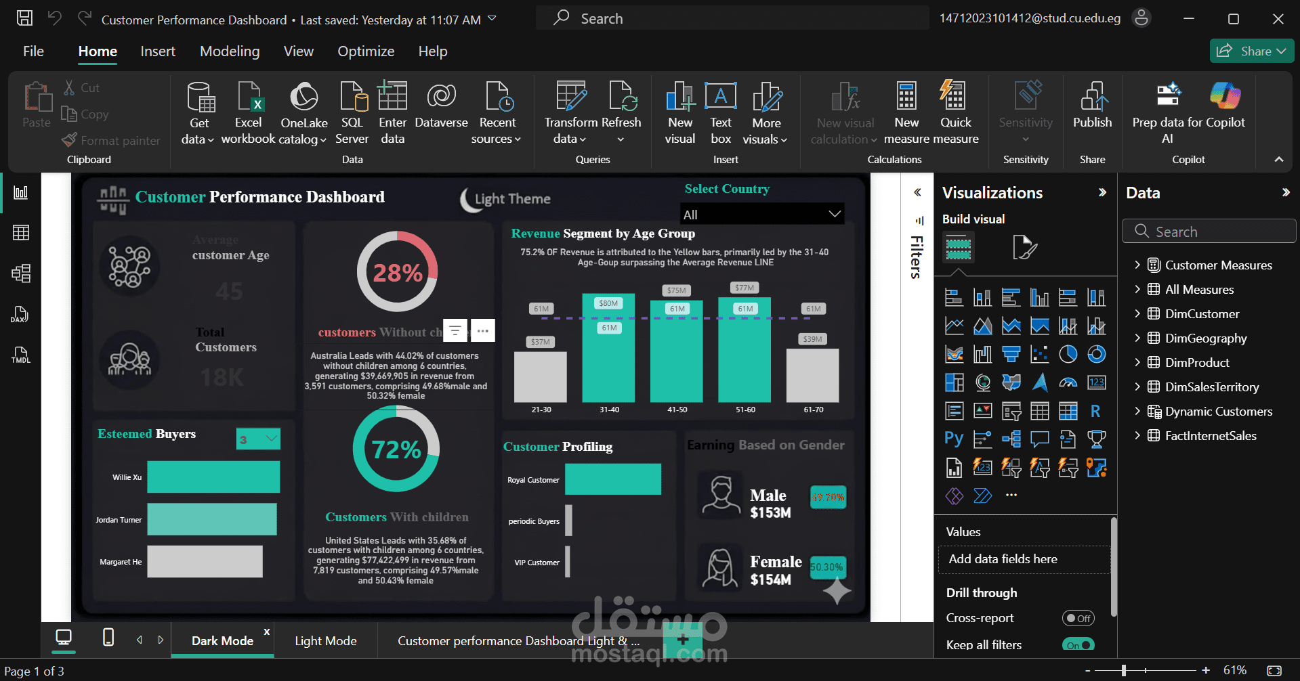The height and width of the screenshot is (681, 1300).
Task: Collapse the Visualizations pane
Action: click(x=1102, y=192)
